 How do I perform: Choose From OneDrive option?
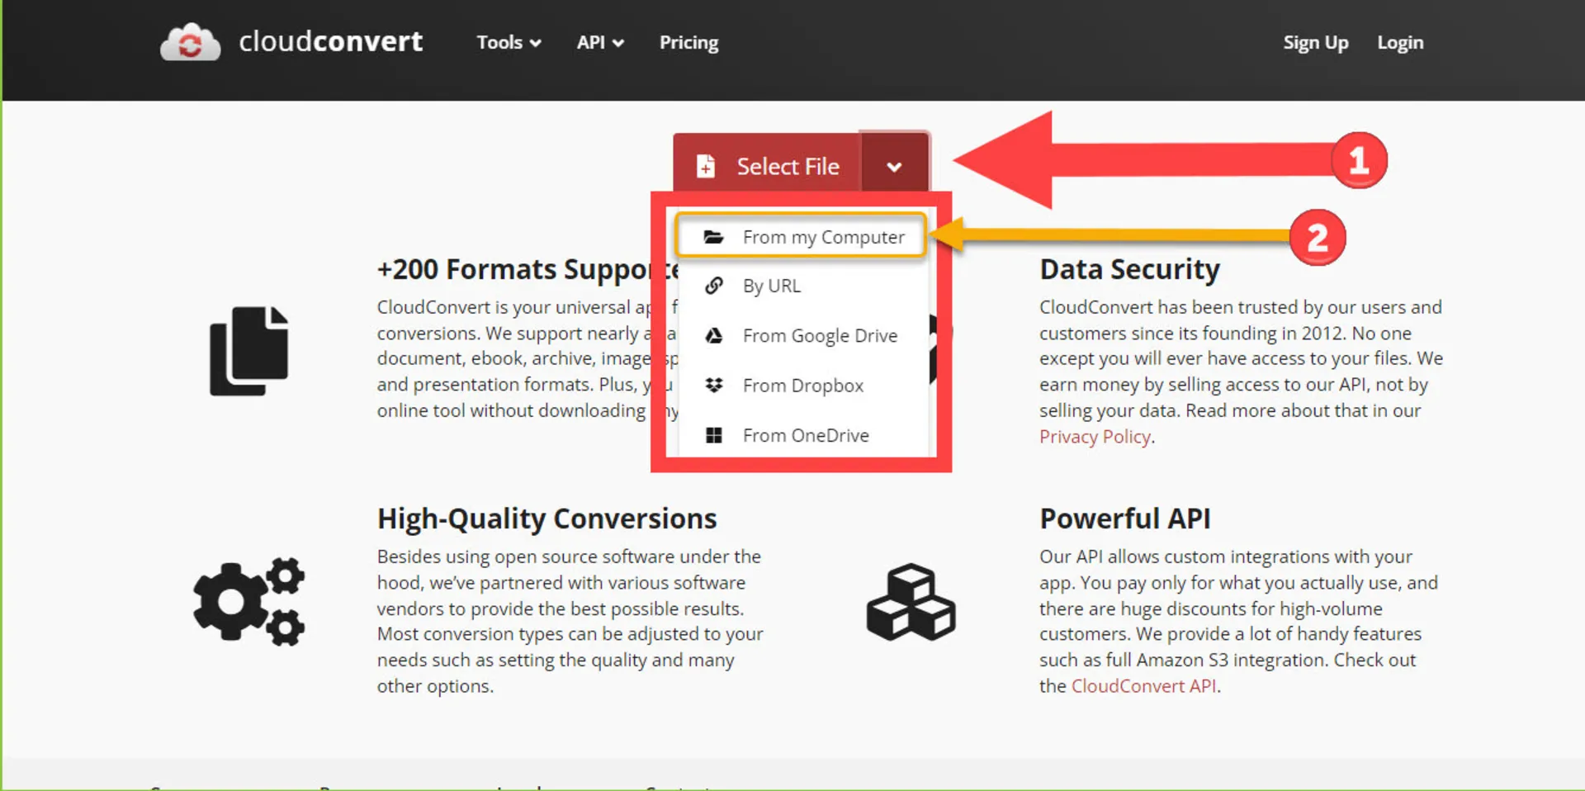pyautogui.click(x=801, y=435)
